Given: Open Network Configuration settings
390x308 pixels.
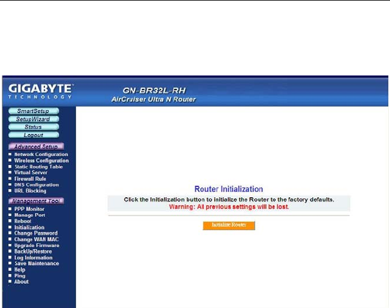Looking at the screenshot, I should click(41, 154).
